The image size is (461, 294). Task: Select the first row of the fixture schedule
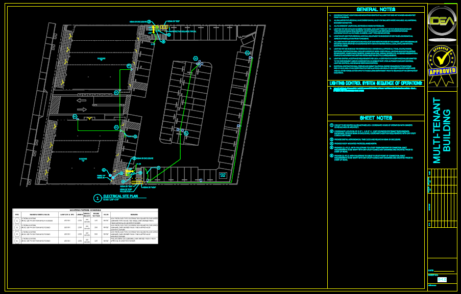[x=85, y=220]
